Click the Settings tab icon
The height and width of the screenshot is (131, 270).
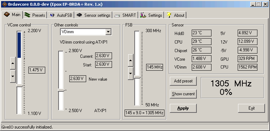(x=143, y=15)
